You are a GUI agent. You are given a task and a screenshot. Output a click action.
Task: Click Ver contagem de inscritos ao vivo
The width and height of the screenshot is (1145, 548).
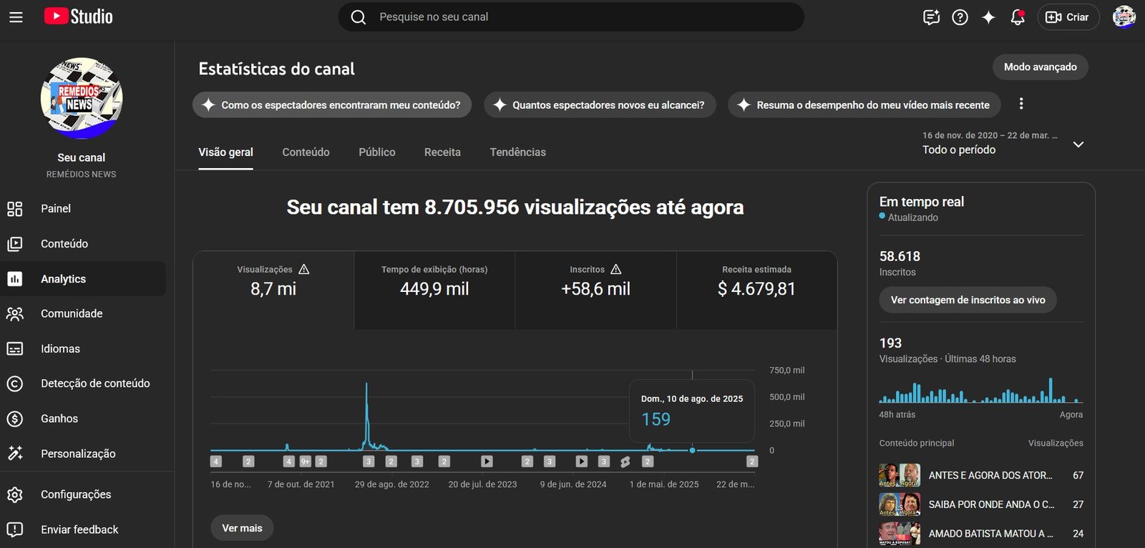click(968, 300)
